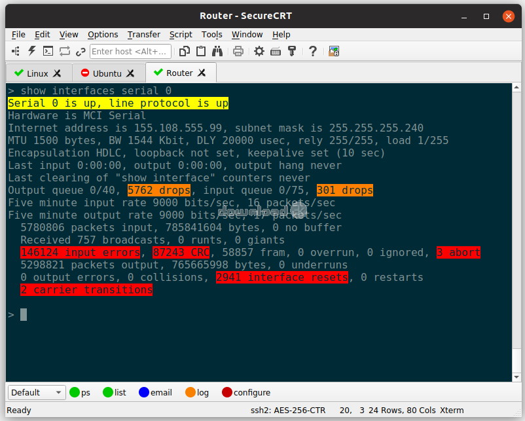Click the Disconnect chain-link icon
This screenshot has height=421, width=525.
click(x=81, y=52)
